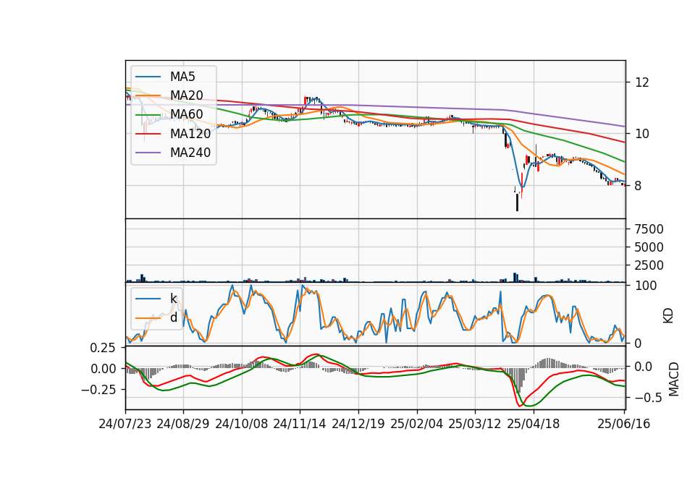Click the MA120 legend label
The width and height of the screenshot is (695, 499).
190,133
